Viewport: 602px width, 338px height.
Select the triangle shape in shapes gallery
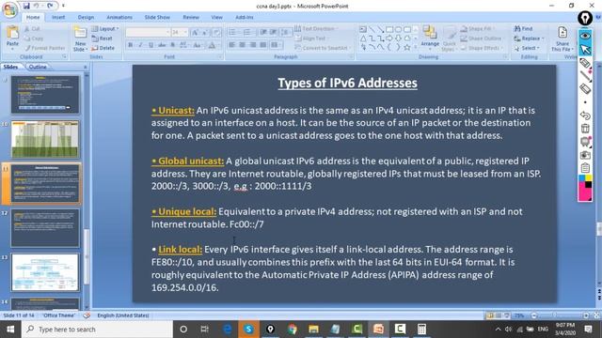tap(363, 38)
